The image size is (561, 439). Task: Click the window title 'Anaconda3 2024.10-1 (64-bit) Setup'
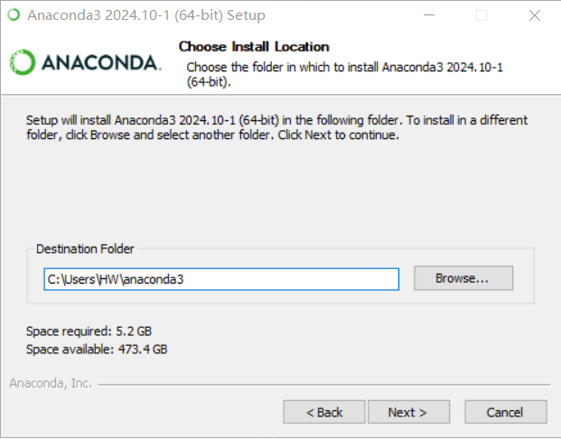145,15
